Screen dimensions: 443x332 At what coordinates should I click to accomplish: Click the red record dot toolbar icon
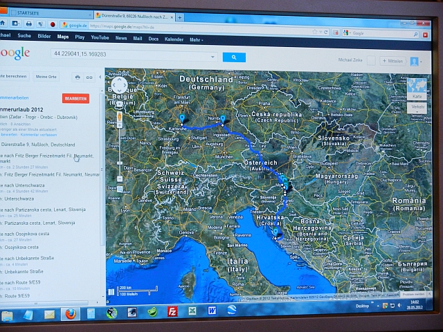pos(53,25)
